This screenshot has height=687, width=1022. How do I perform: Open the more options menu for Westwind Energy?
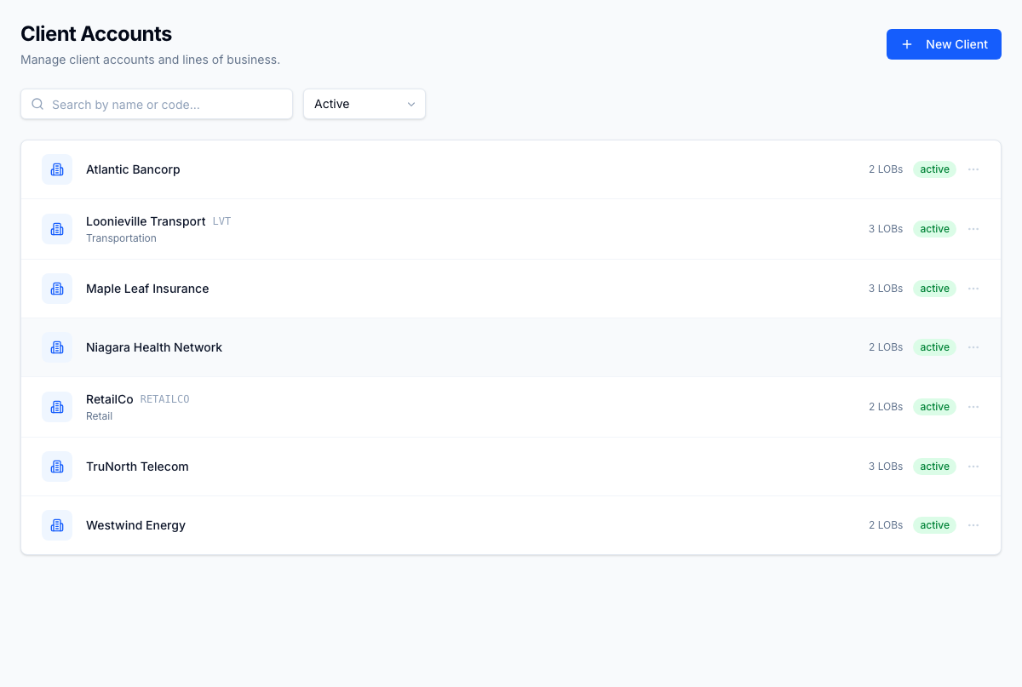point(973,525)
